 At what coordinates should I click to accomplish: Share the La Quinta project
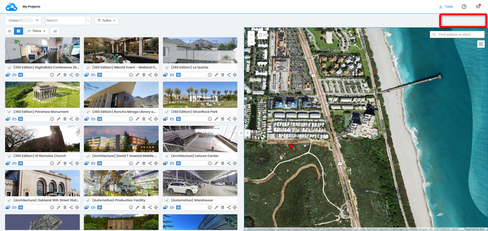point(229,75)
